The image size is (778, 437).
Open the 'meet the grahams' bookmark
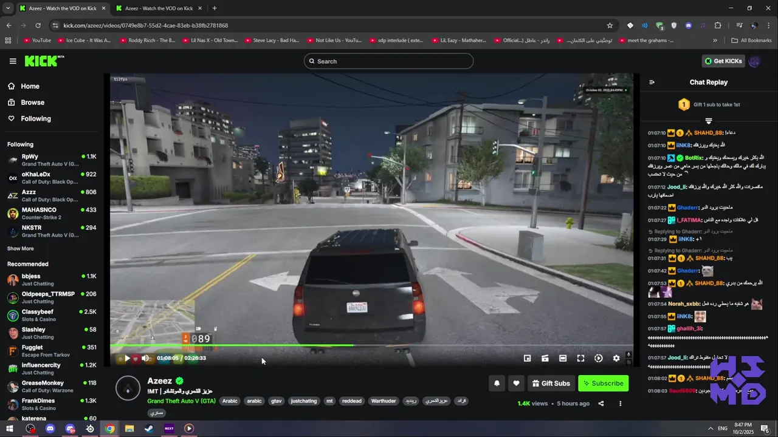click(x=646, y=41)
